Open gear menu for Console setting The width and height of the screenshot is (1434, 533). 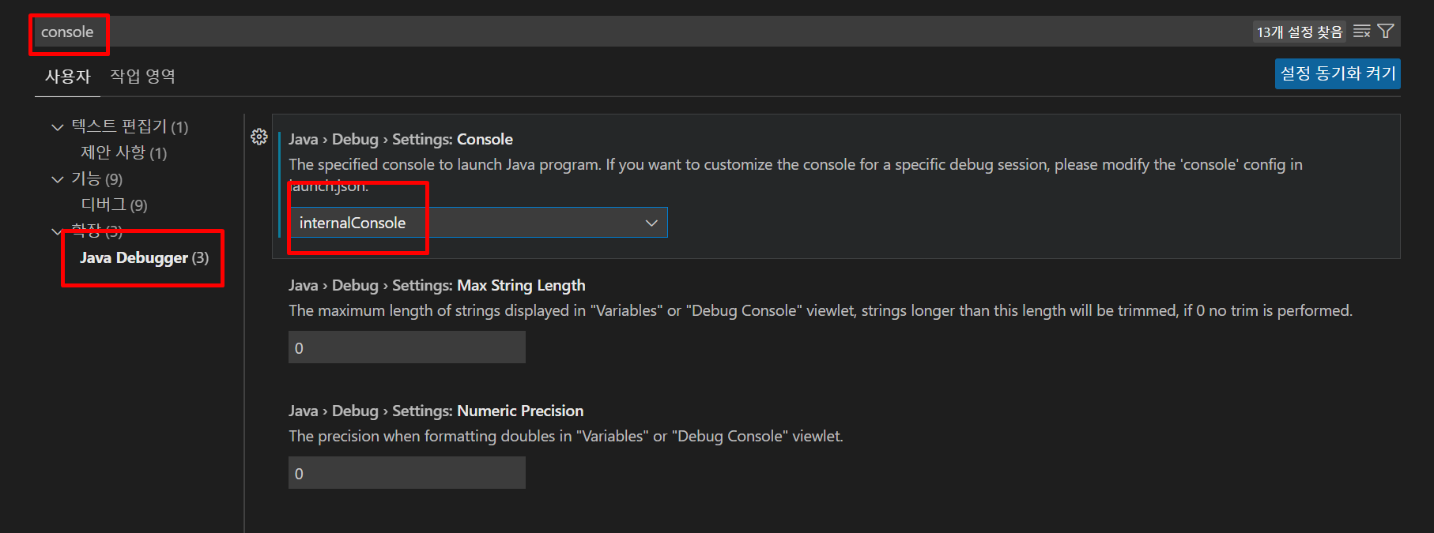(x=259, y=137)
